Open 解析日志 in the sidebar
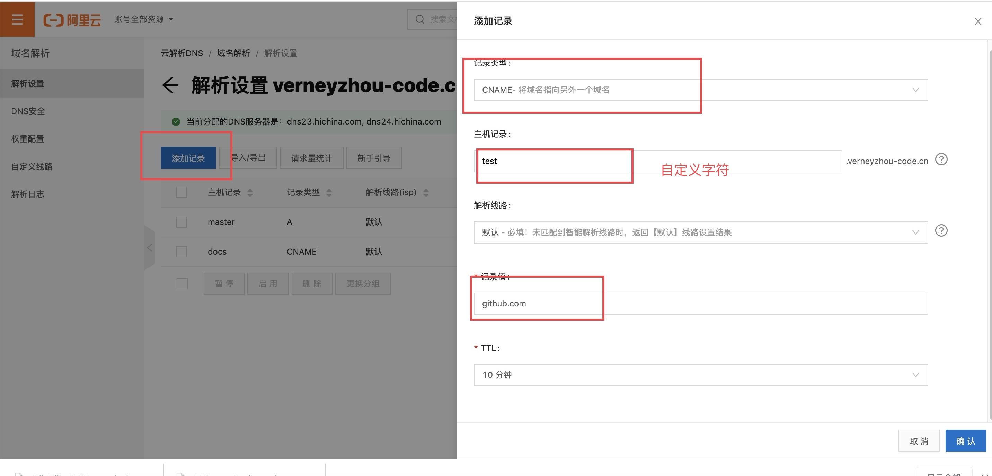This screenshot has height=476, width=992. [x=28, y=194]
